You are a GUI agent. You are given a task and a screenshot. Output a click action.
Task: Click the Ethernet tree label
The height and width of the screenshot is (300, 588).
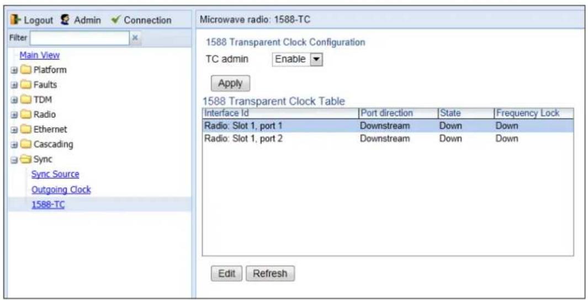click(x=50, y=129)
